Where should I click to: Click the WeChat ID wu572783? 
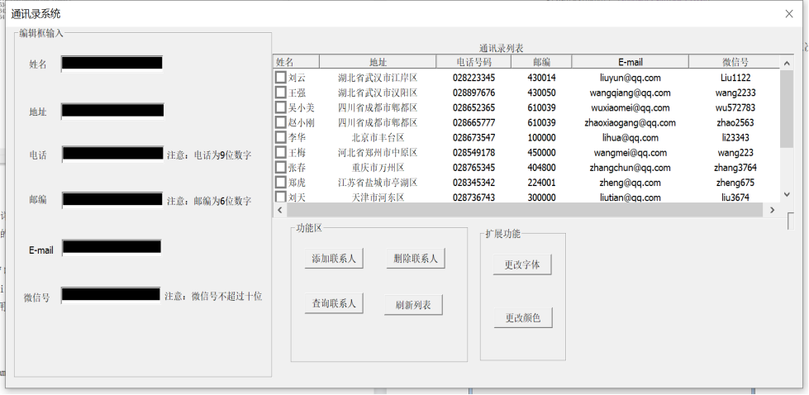pos(735,107)
